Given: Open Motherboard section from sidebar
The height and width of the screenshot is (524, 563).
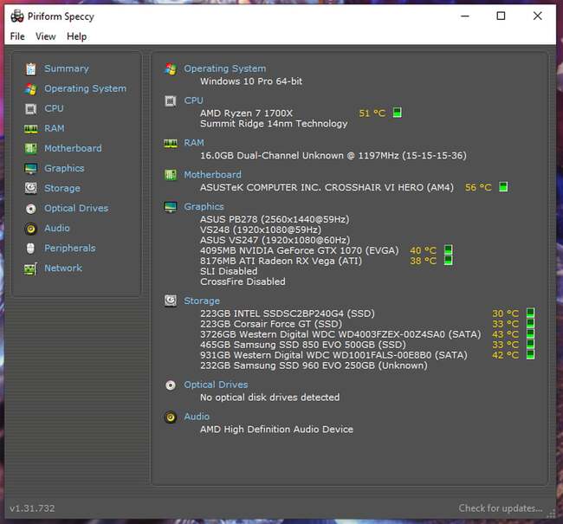Looking at the screenshot, I should pos(73,148).
